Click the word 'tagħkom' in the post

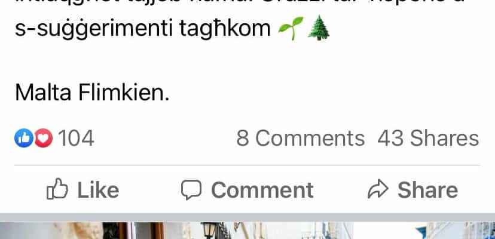[x=225, y=29]
